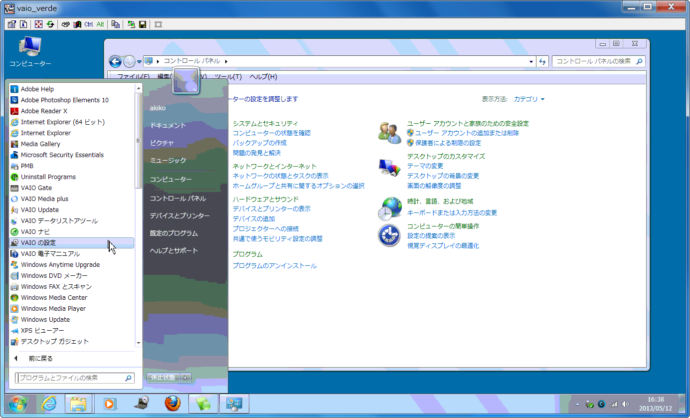The image size is (690, 418).
Task: Open Internet Explorer from taskbar
Action: [49, 404]
